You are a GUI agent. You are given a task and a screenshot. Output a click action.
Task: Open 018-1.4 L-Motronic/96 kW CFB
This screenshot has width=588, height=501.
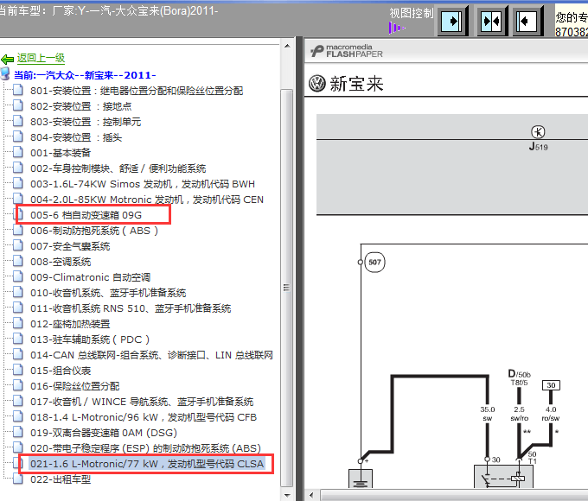click(144, 417)
